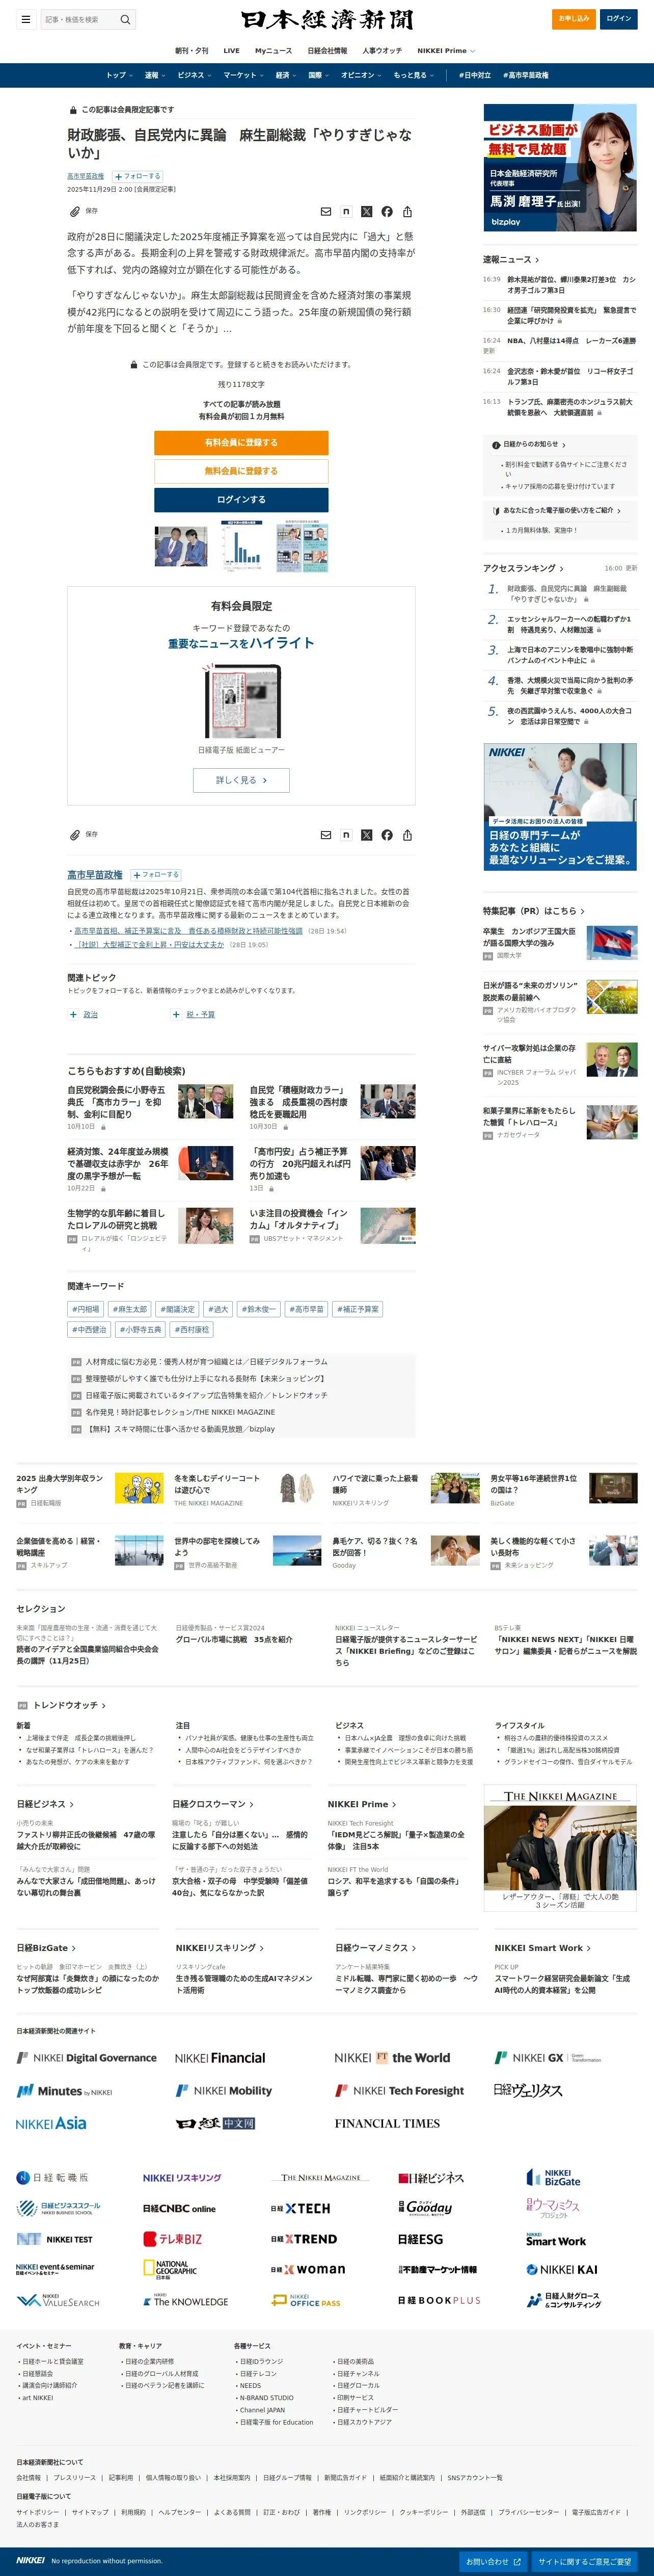The height and width of the screenshot is (2576, 654).
Task: Open NIKKEI Tech Foresight logo
Action: tap(399, 2090)
